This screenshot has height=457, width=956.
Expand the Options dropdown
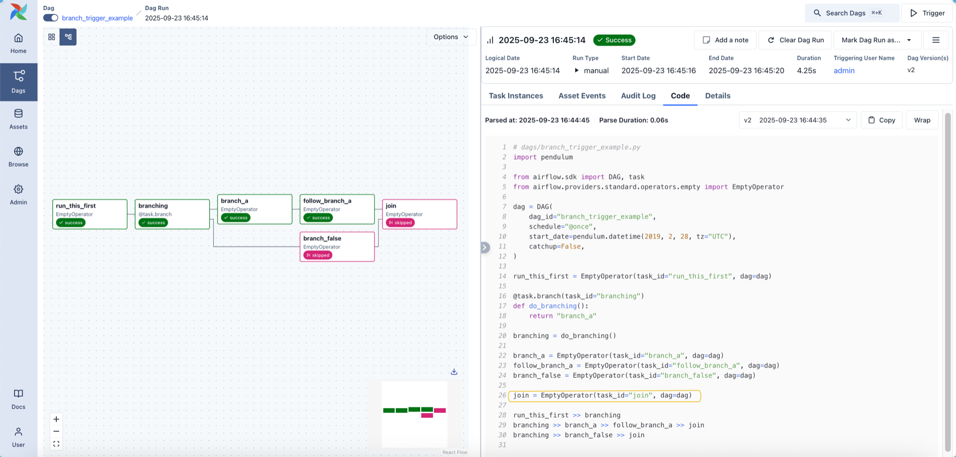coord(450,37)
